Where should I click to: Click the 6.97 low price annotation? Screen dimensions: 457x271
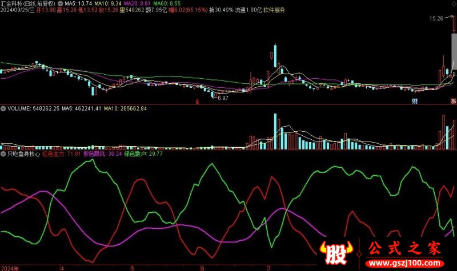tap(223, 98)
